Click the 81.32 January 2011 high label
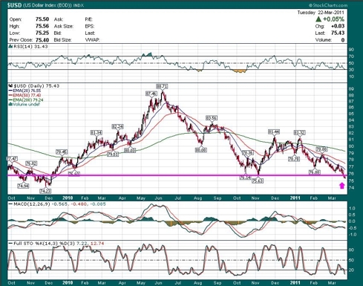Image resolution: width=363 pixels, height=286 pixels. [299, 133]
